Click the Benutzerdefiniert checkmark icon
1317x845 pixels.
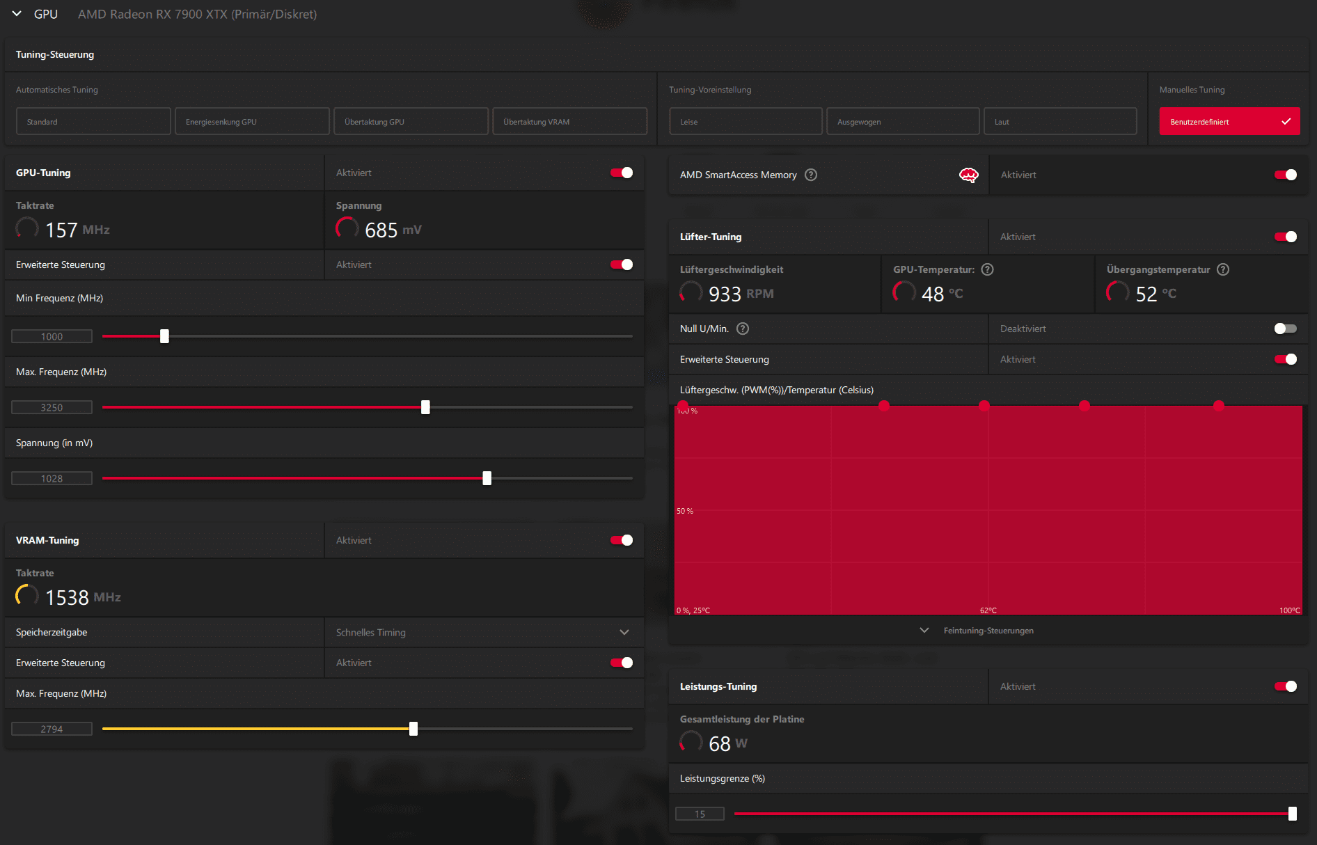click(x=1286, y=121)
